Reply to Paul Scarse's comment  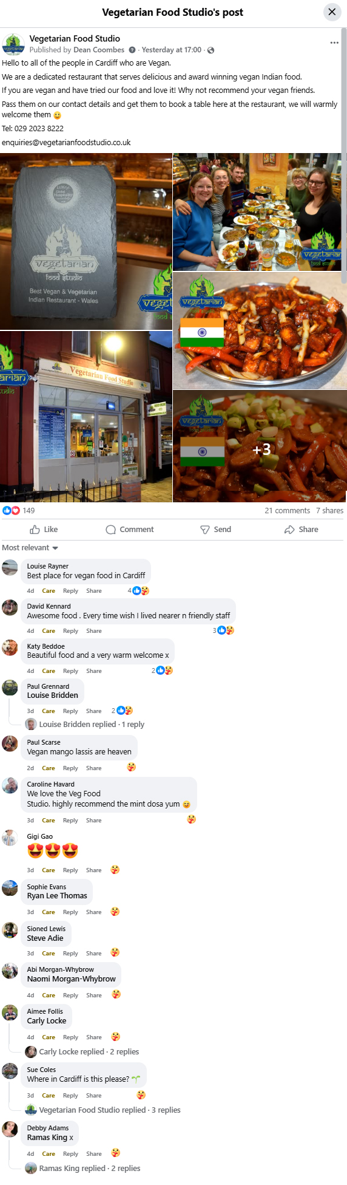pyautogui.click(x=70, y=768)
